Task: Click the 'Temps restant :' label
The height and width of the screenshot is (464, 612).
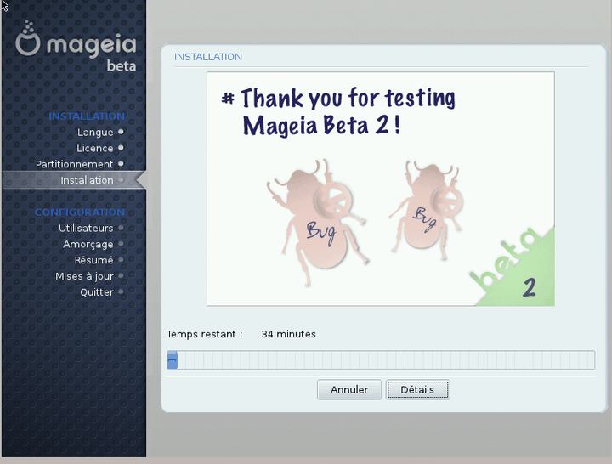Action: pos(205,334)
